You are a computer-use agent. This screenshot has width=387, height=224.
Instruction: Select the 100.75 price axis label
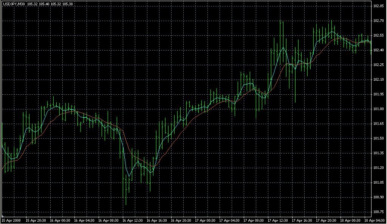379,212
